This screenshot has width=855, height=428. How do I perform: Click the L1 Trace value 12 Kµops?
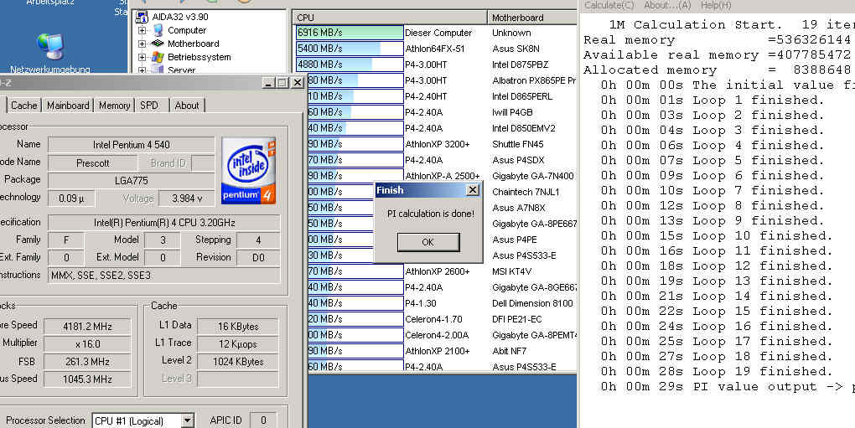(x=238, y=343)
